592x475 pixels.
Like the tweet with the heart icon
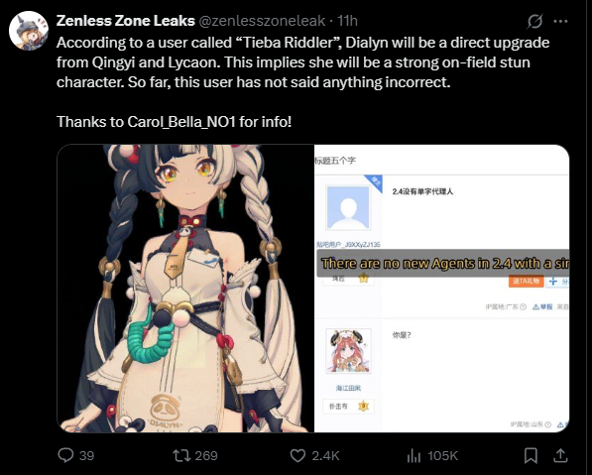[297, 456]
